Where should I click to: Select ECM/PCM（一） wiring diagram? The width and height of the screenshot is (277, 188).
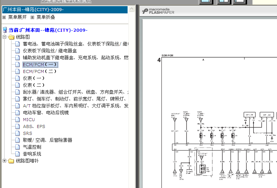40,65
